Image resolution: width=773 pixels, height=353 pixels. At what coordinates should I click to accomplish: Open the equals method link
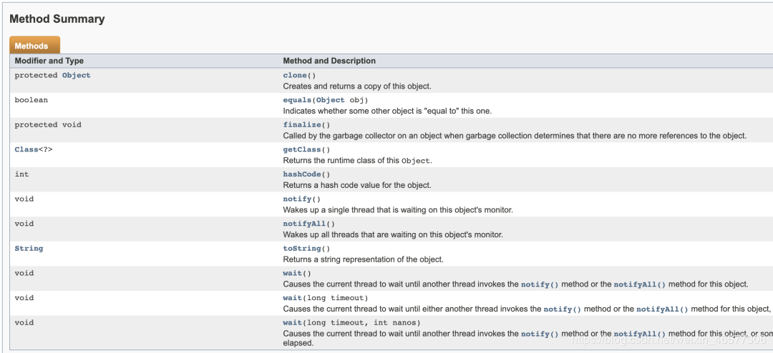tap(297, 100)
